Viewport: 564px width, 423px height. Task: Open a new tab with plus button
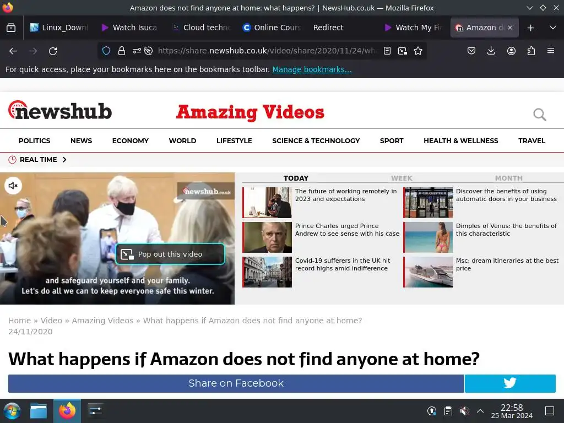[530, 28]
